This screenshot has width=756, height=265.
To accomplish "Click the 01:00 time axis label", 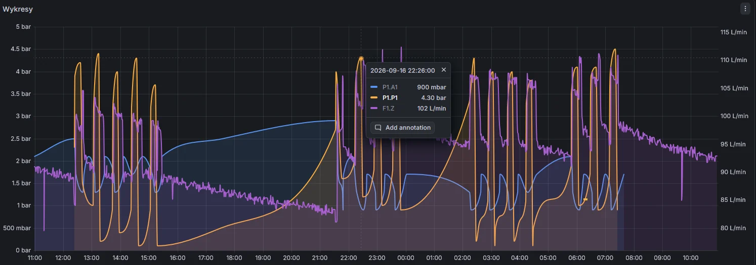I will coord(434,257).
